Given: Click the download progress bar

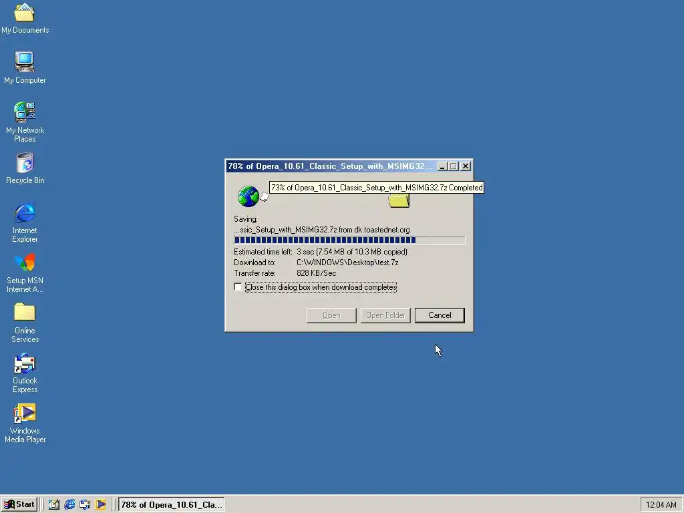Looking at the screenshot, I should (x=349, y=240).
